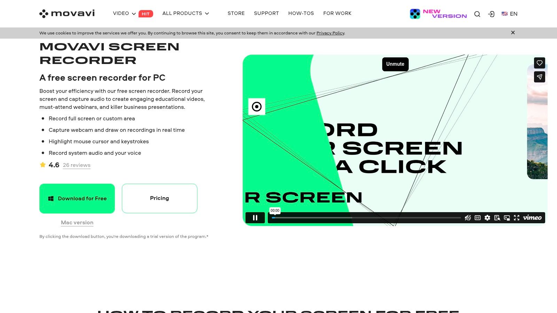Open the For Work menu item
Screen dimensions: 557x313
point(337,14)
